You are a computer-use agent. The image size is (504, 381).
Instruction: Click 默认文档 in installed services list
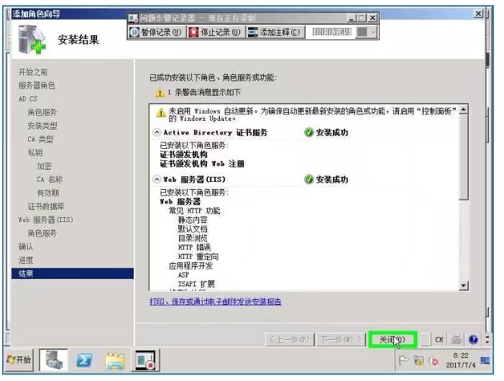[x=193, y=229]
